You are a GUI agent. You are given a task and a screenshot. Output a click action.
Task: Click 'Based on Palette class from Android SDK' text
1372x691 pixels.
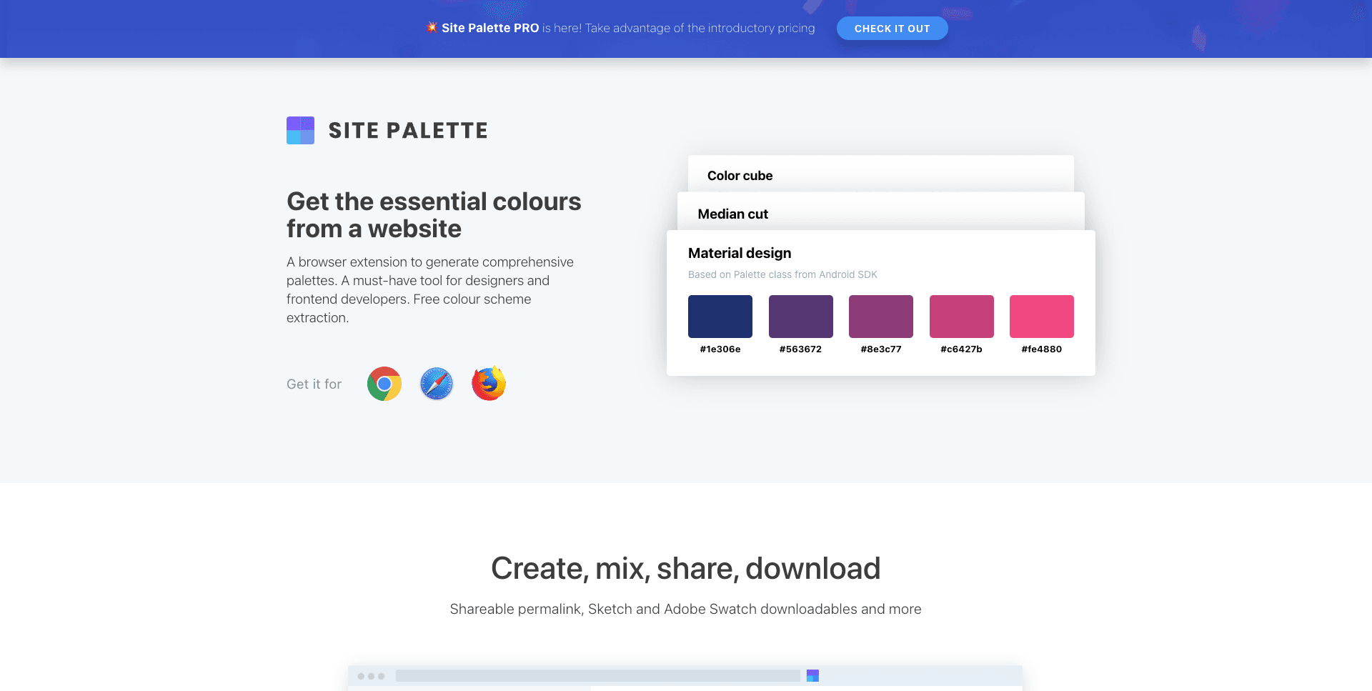pyautogui.click(x=782, y=274)
